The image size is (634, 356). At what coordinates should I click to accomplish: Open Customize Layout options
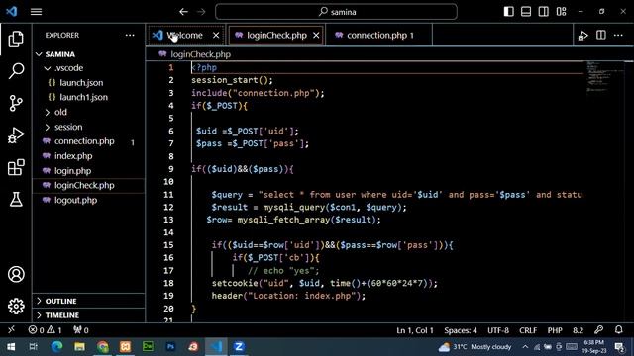562,11
